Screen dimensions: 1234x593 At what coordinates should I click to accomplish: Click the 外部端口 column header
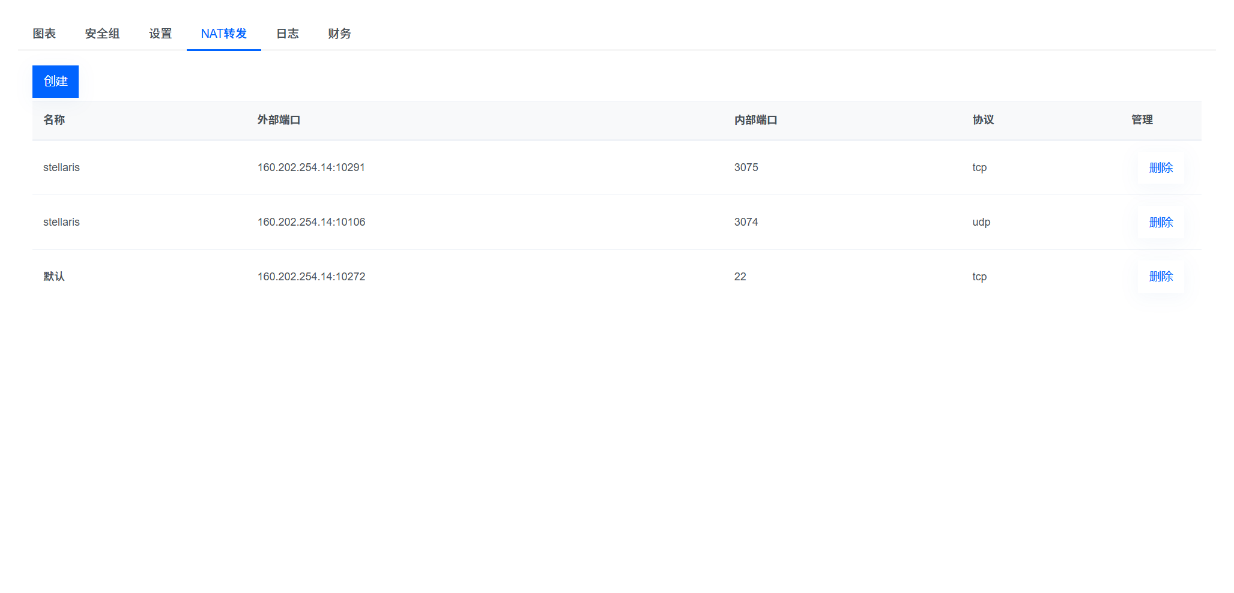(279, 120)
